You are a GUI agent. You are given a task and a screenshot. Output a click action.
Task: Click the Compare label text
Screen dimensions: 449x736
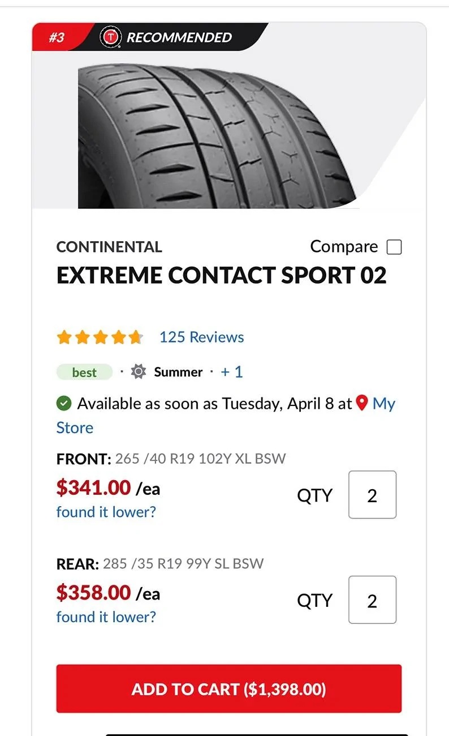(x=344, y=247)
